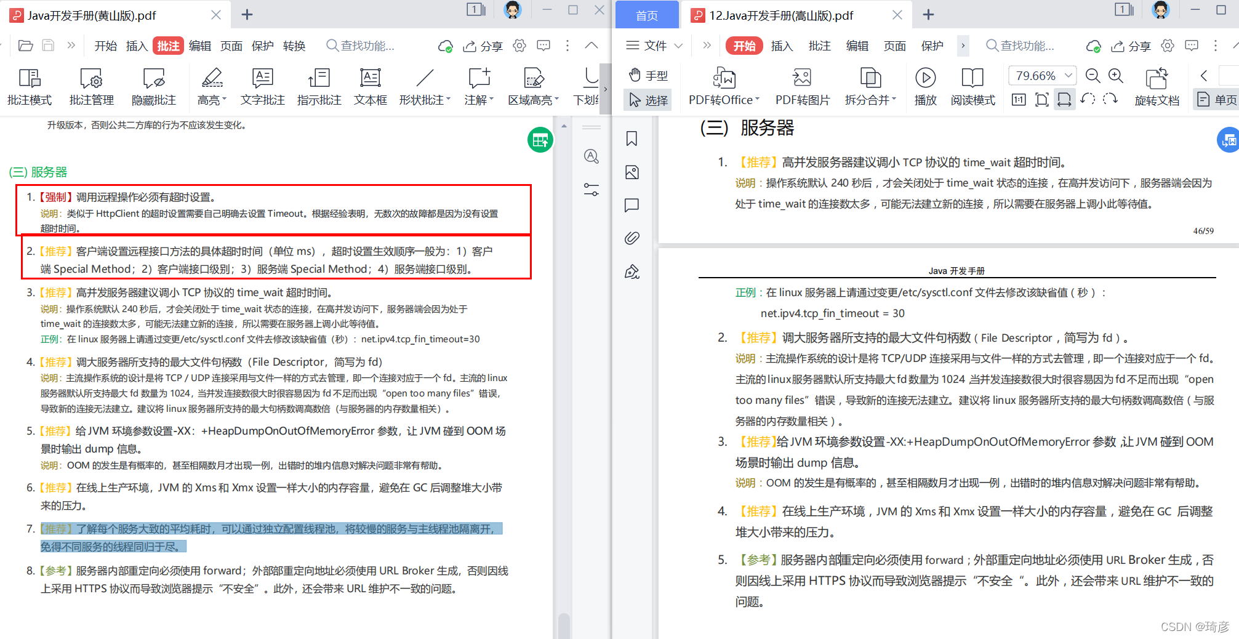This screenshot has height=639, width=1239.
Task: Click the left window vertical scrollbar thumb
Action: (x=563, y=625)
